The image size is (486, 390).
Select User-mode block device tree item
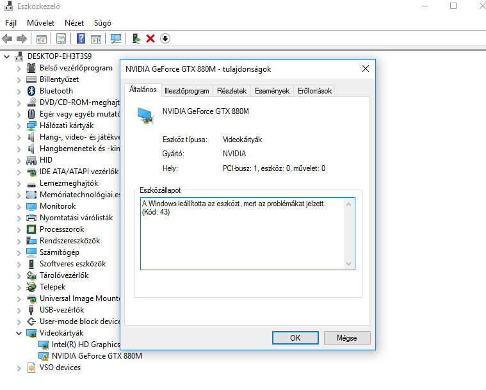[x=79, y=321]
